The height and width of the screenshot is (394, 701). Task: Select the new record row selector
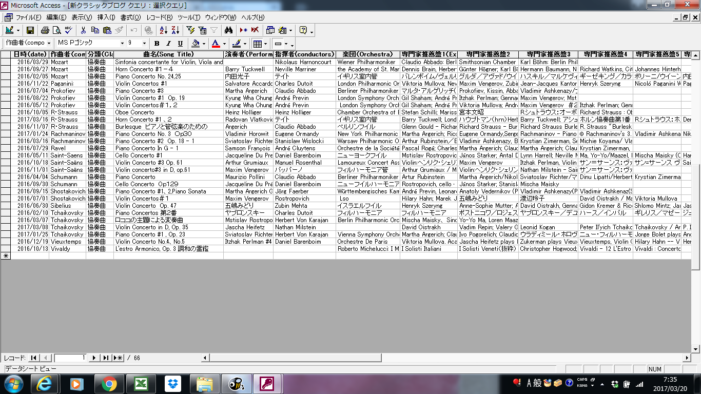click(6, 255)
